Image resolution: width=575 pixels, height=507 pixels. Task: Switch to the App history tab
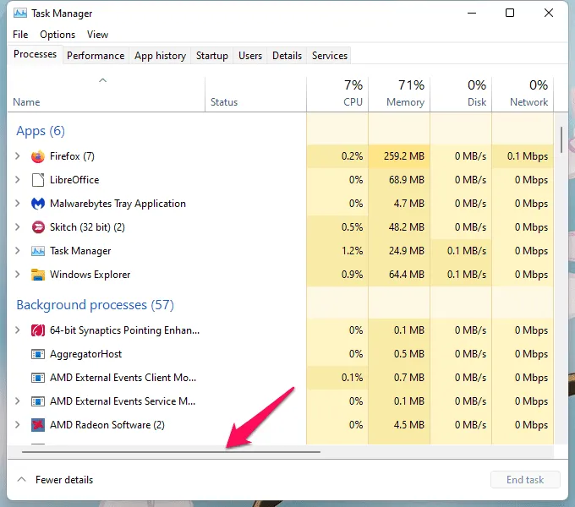pos(160,56)
